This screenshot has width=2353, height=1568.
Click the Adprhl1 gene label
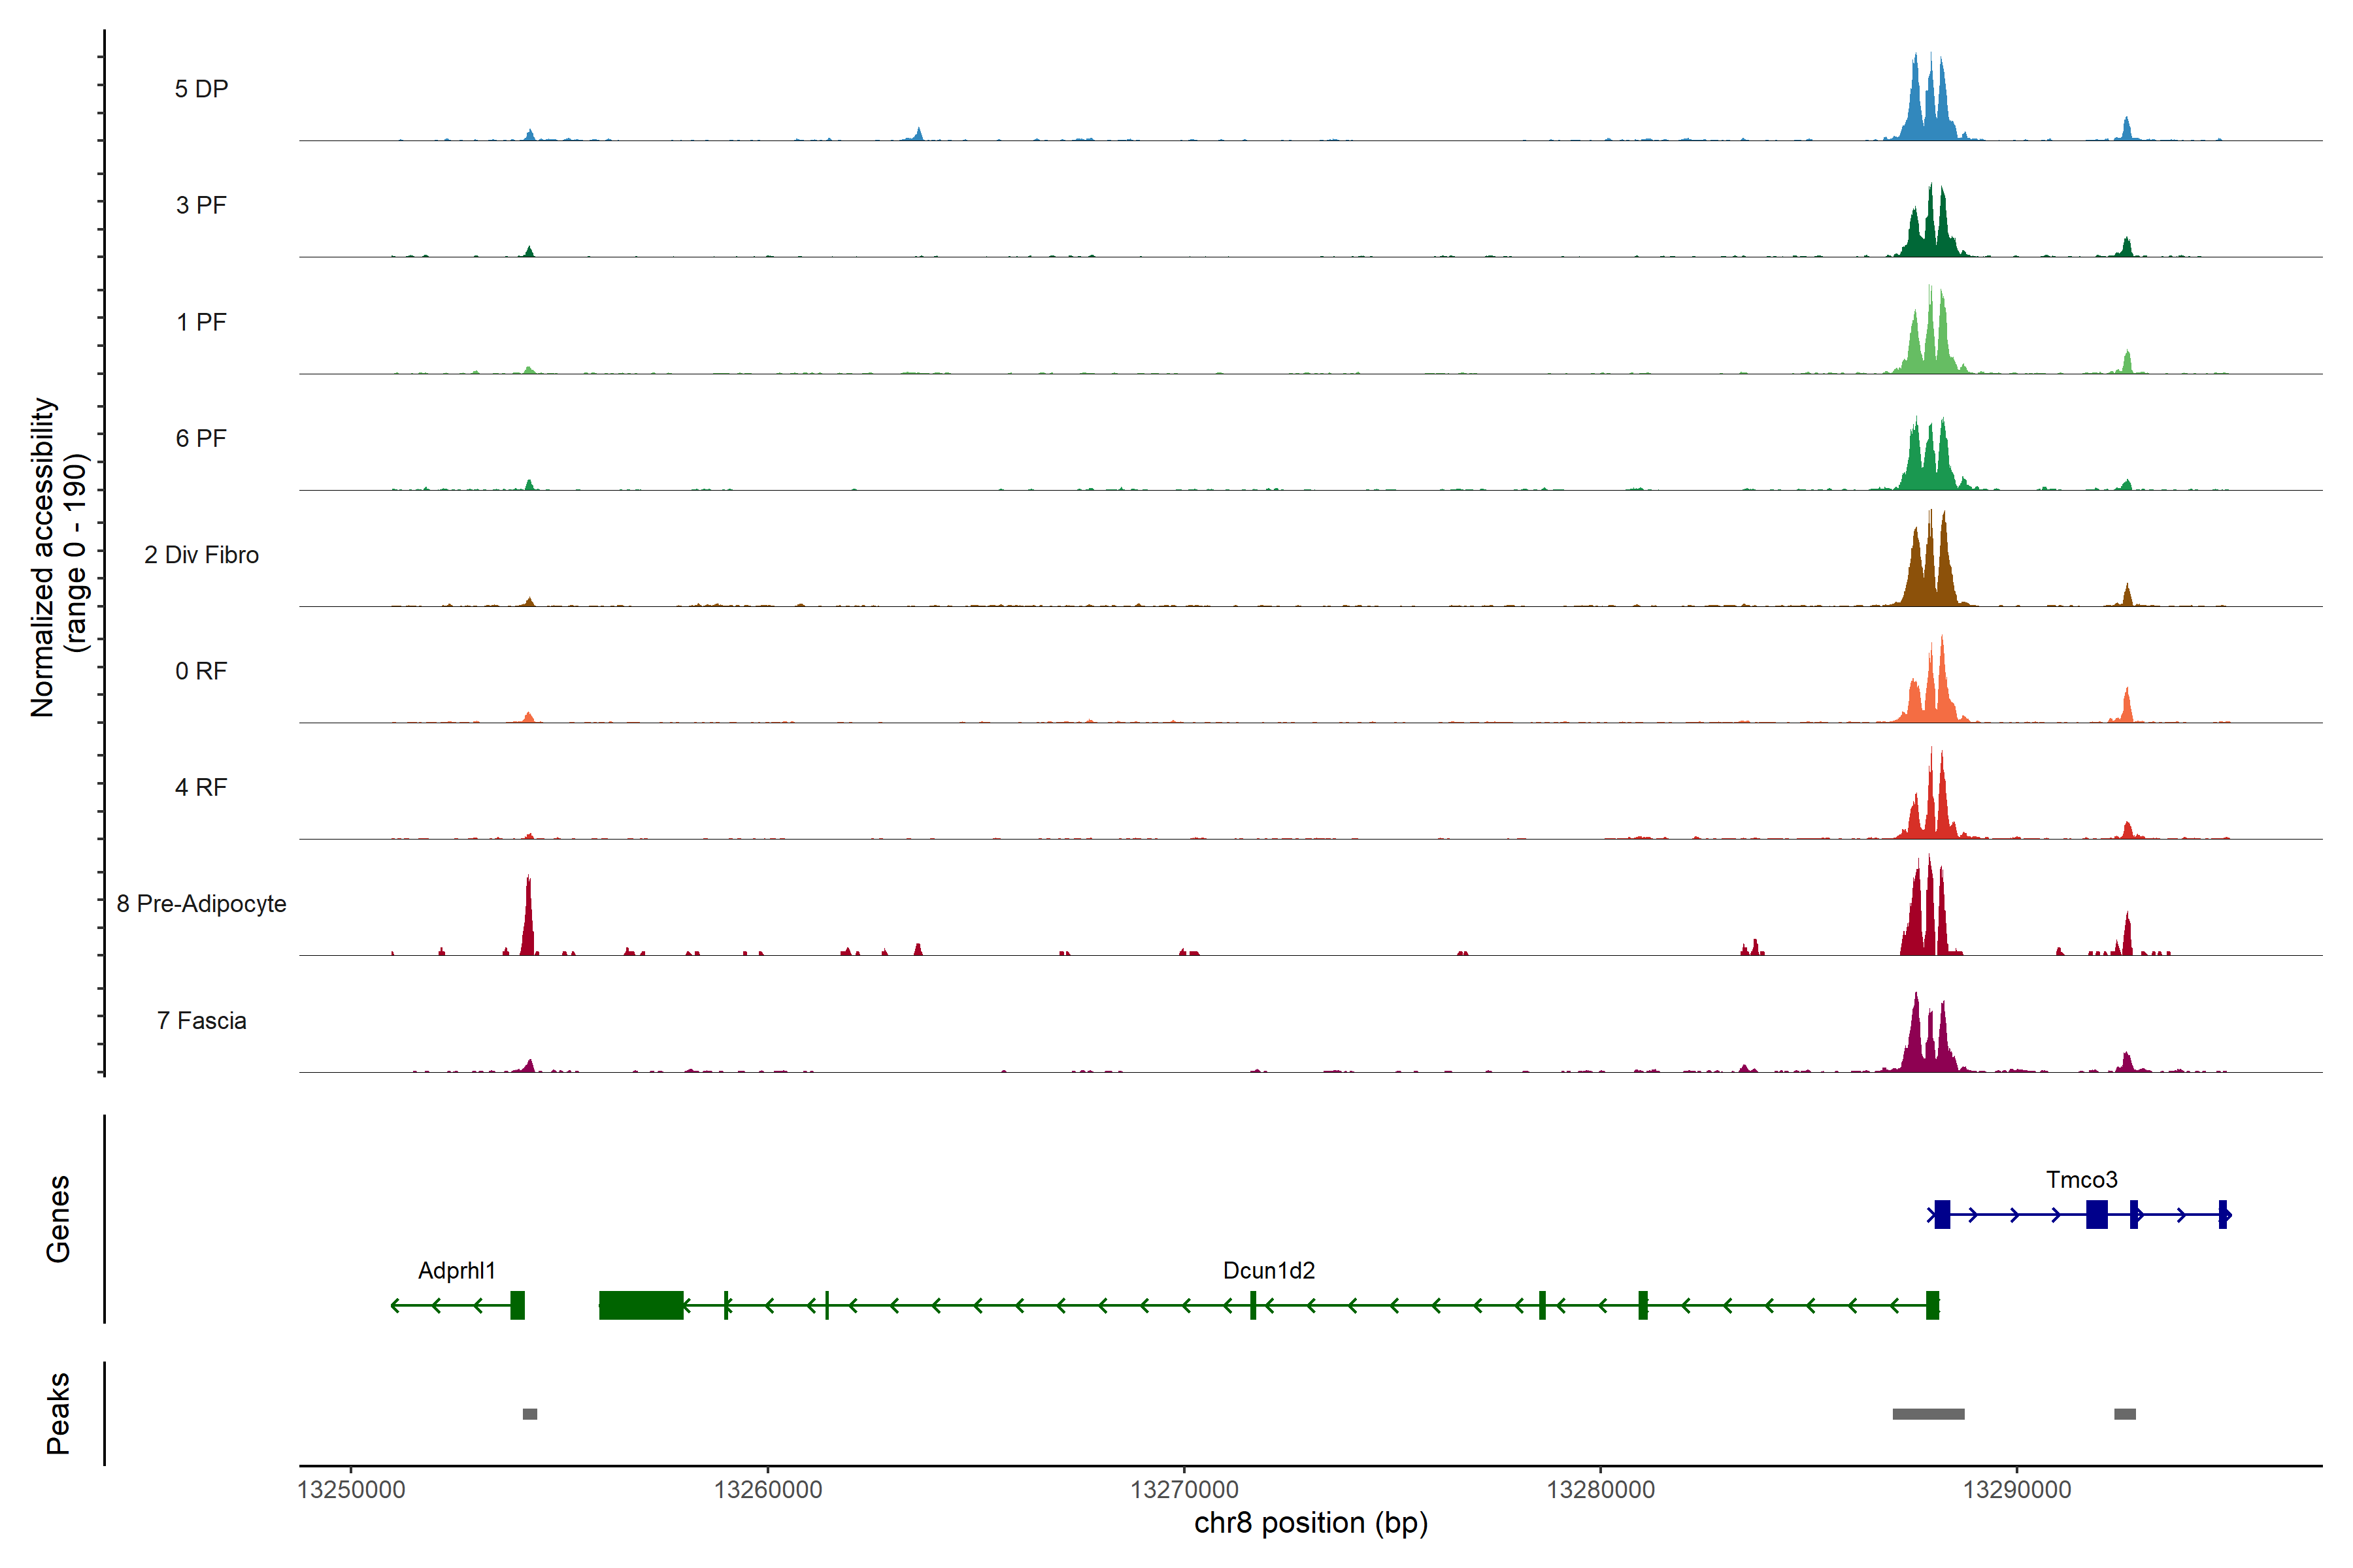tap(456, 1271)
